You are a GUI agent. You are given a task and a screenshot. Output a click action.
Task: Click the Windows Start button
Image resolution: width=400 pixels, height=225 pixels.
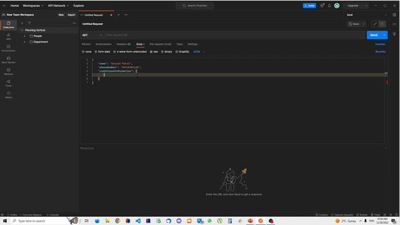[x=5, y=221]
